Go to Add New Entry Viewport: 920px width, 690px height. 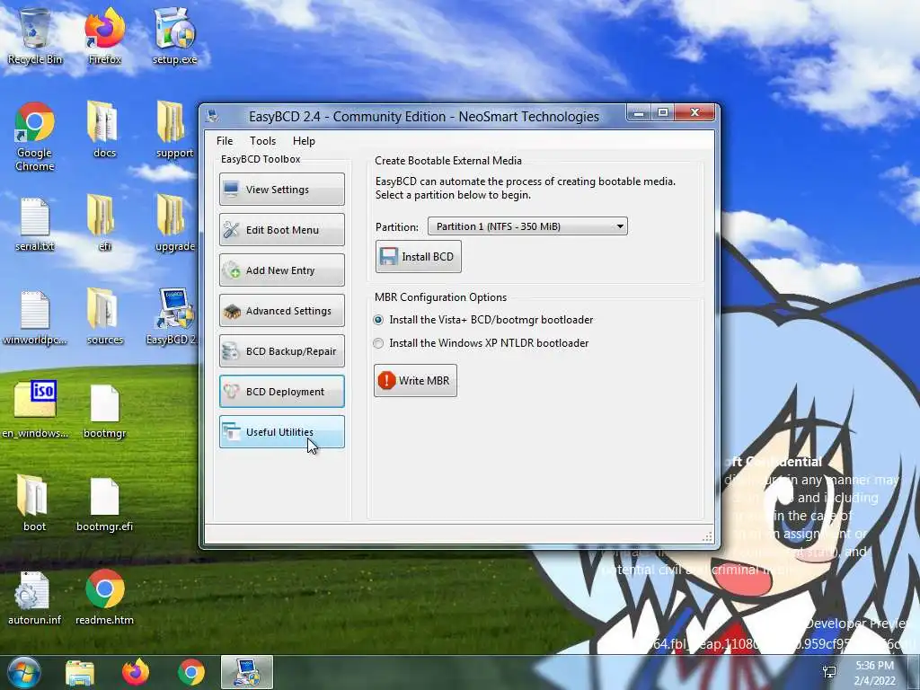point(281,270)
